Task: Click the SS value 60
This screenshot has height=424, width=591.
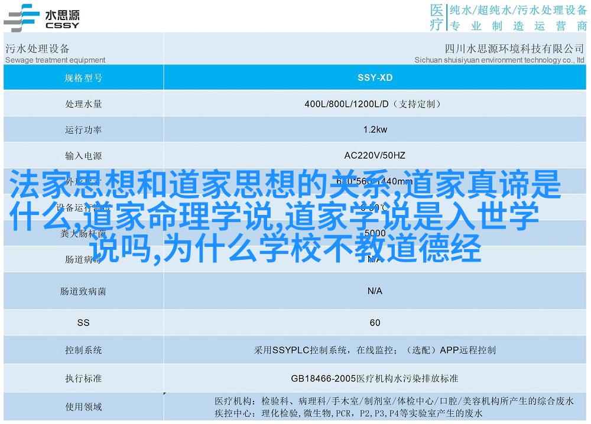Action: coord(375,322)
